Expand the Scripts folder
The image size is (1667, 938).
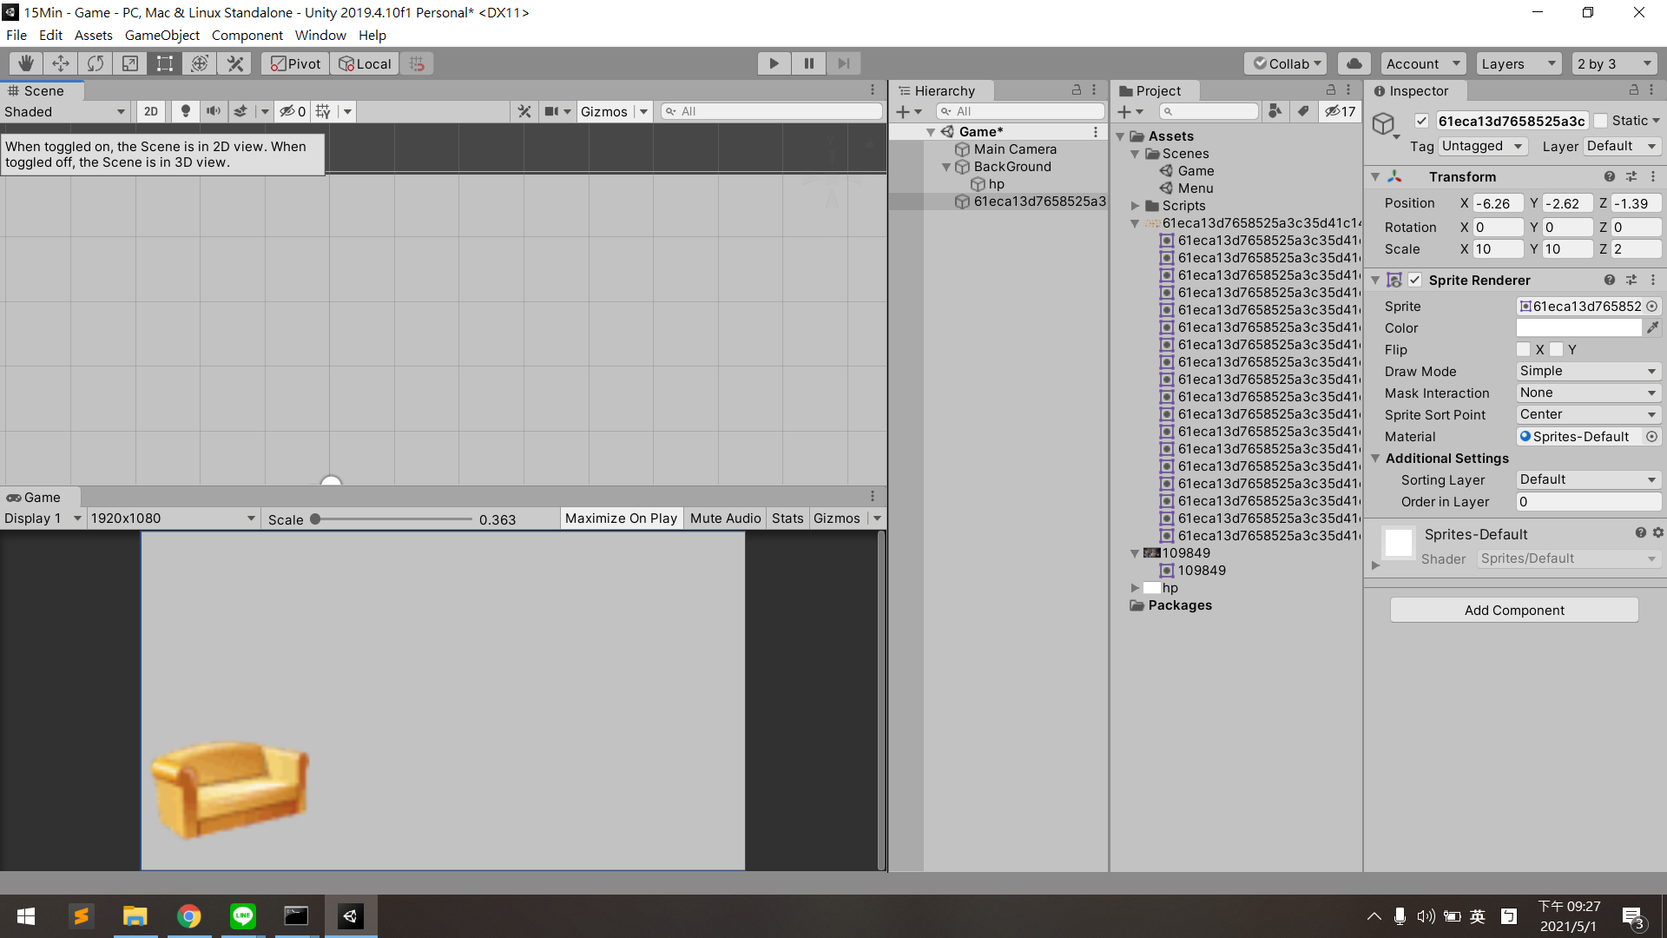1135,206
